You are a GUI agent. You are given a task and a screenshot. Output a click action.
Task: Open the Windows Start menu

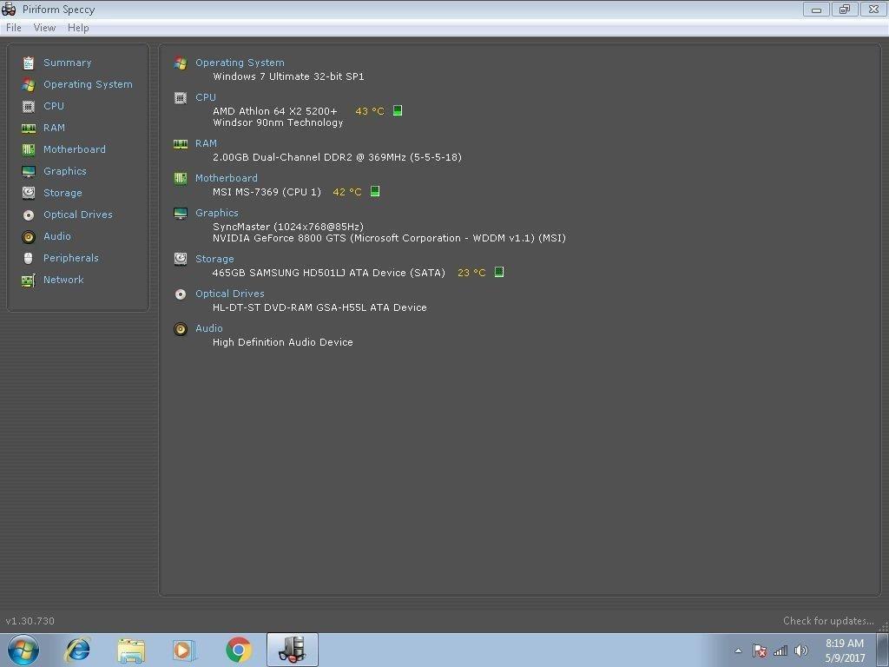pyautogui.click(x=23, y=650)
